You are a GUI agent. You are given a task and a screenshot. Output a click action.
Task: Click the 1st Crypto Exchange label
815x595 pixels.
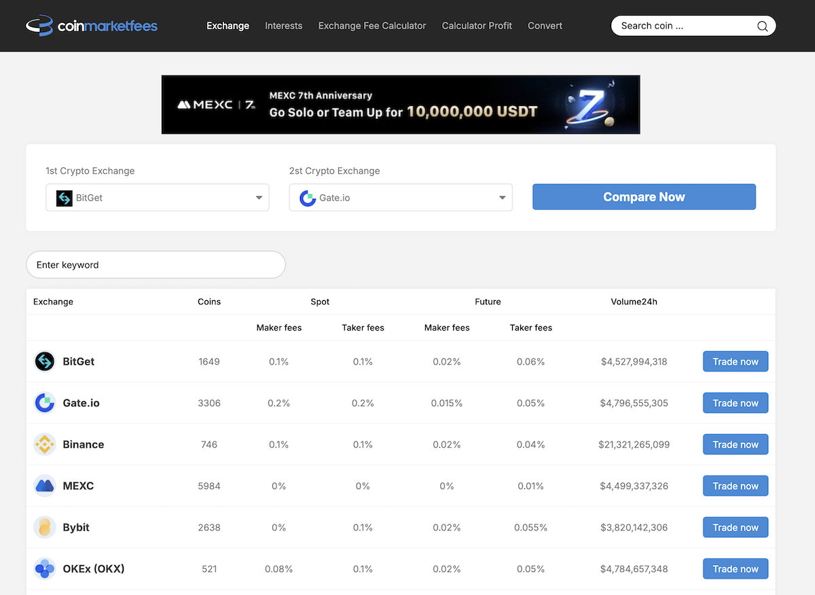pyautogui.click(x=90, y=170)
